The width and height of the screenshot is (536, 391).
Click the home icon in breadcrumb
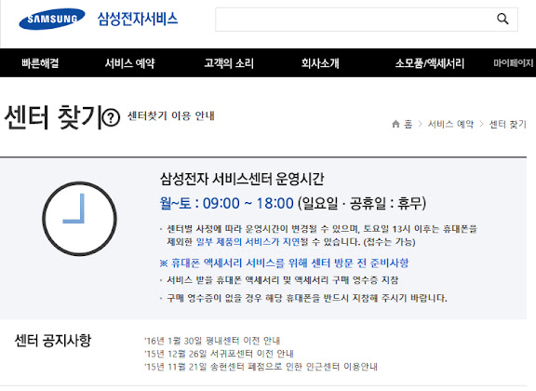pyautogui.click(x=395, y=124)
